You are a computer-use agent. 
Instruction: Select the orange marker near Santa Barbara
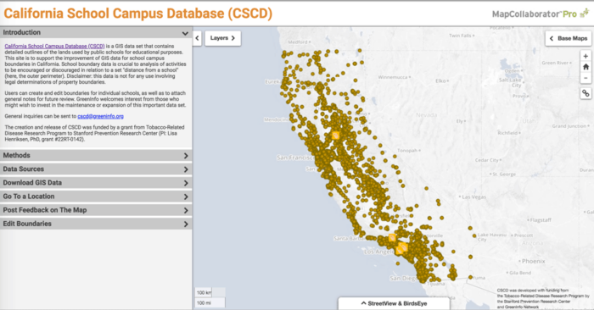click(x=392, y=238)
